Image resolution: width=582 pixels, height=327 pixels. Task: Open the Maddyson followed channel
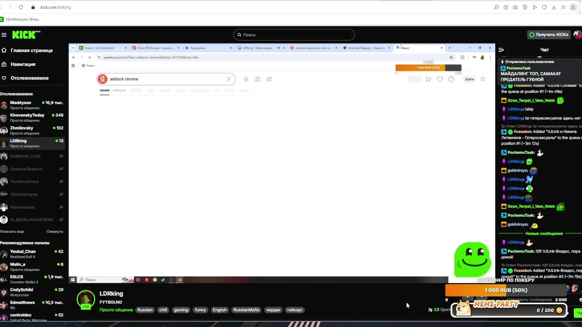click(x=32, y=105)
